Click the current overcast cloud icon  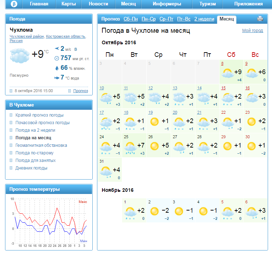pos(19,55)
